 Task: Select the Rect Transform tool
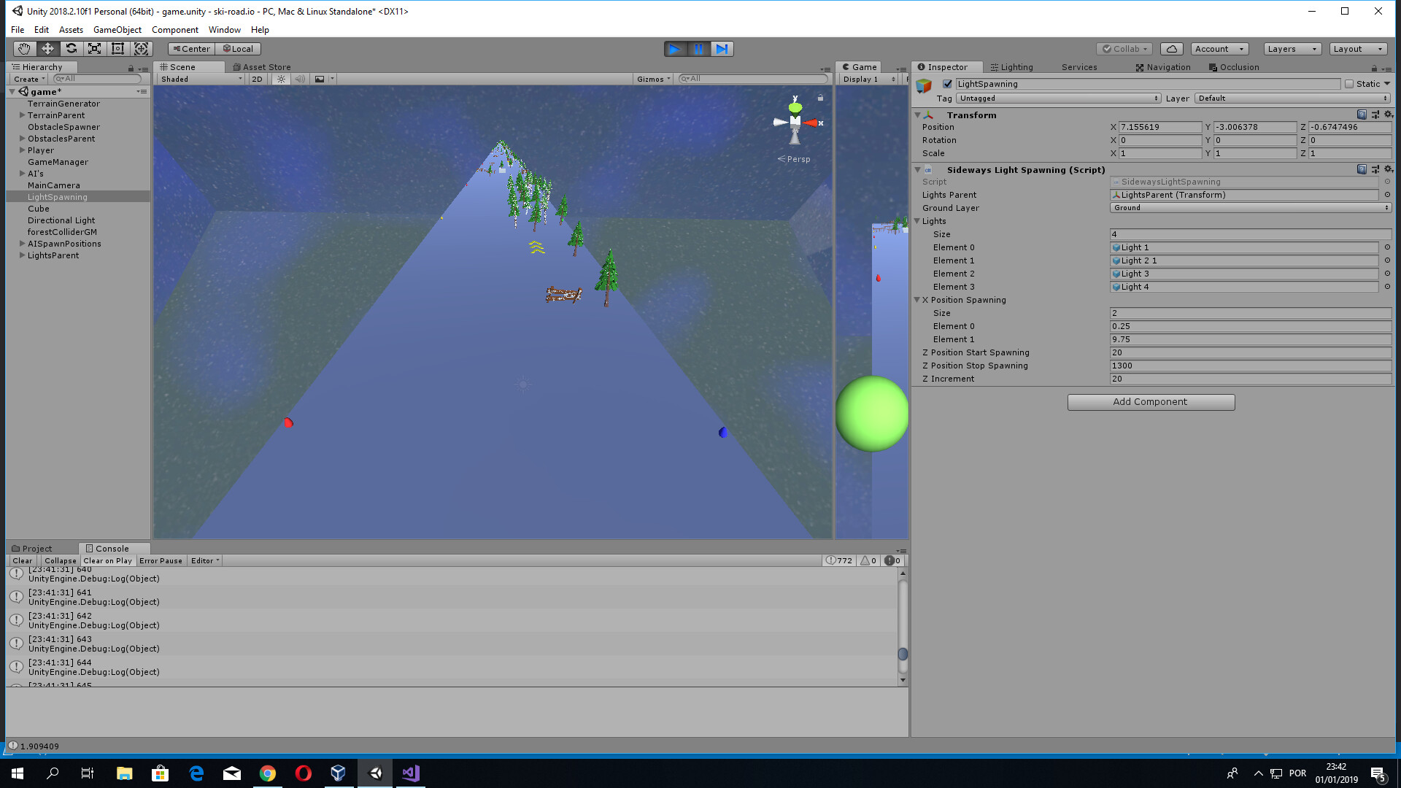click(x=117, y=48)
